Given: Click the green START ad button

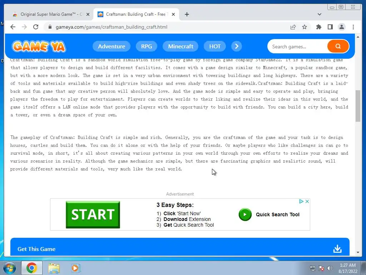Looking at the screenshot, I should point(93,214).
